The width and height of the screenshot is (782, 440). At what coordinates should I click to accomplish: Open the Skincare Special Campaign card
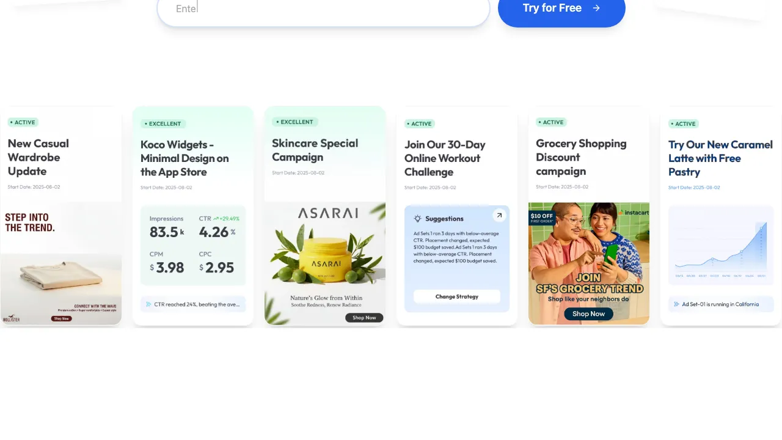[x=324, y=214]
